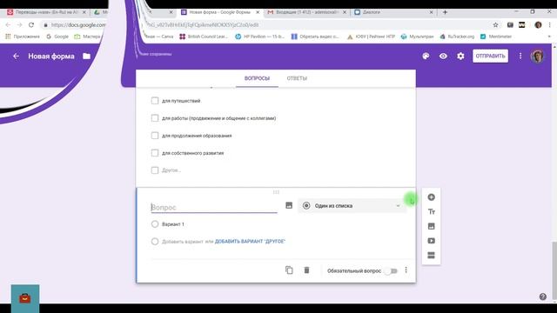Bookmark the page with the star icon
The height and width of the screenshot is (313, 557).
pos(495,25)
